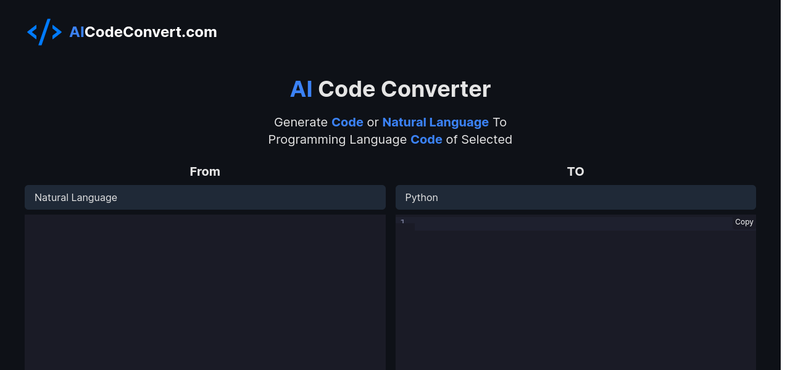The width and height of the screenshot is (790, 370).
Task: Click the "TO" column label
Action: pyautogui.click(x=575, y=171)
